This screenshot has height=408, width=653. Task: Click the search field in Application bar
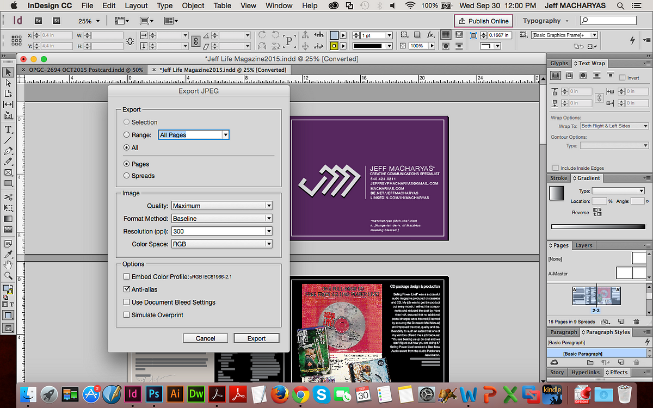pos(608,21)
